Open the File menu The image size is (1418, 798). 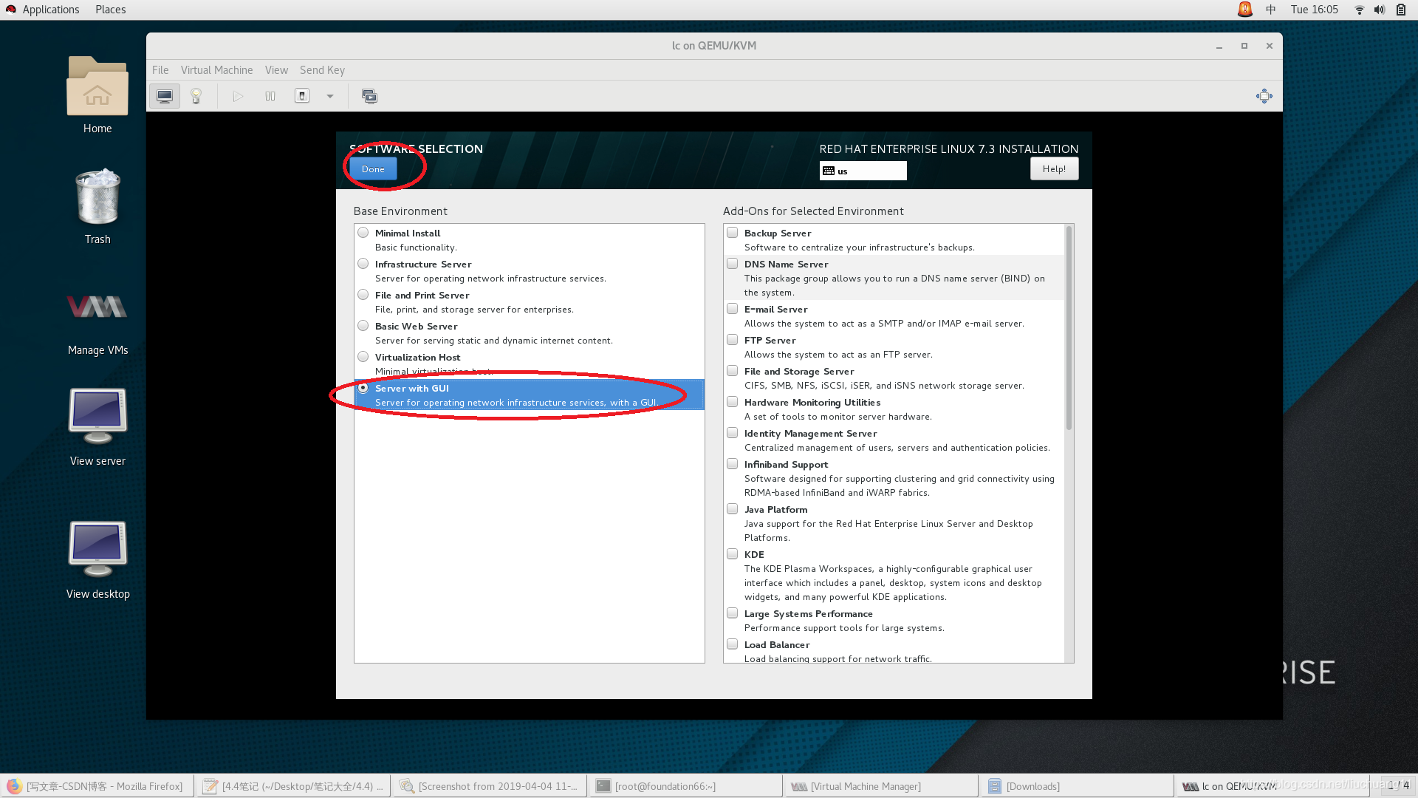tap(160, 70)
